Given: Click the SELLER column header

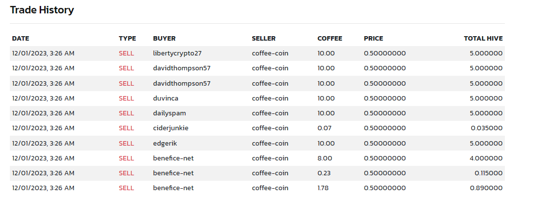Looking at the screenshot, I should pos(264,39).
